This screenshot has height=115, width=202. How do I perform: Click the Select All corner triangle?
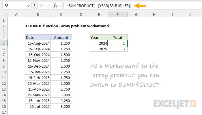[5, 15]
